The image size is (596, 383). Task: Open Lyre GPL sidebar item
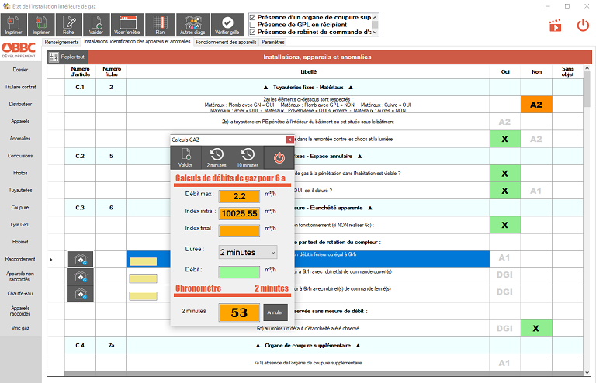pyautogui.click(x=20, y=225)
